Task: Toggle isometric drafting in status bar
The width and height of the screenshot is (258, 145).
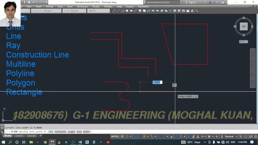Action: coord(152,137)
